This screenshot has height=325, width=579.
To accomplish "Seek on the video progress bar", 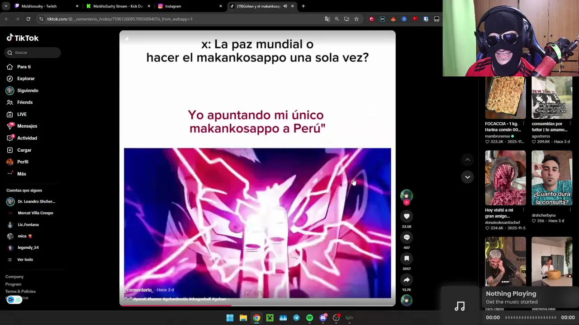I will pyautogui.click(x=257, y=306).
